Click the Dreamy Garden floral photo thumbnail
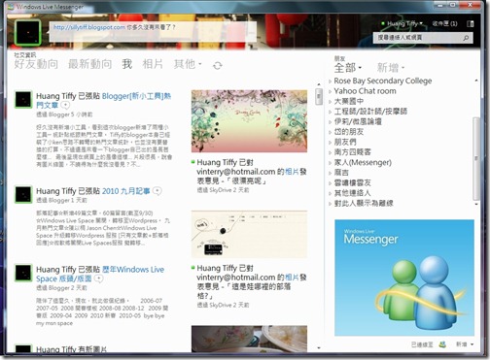This screenshot has width=490, height=360. (x=249, y=121)
